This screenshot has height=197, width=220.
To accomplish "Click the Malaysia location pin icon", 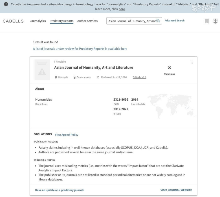I will coord(56,77).
